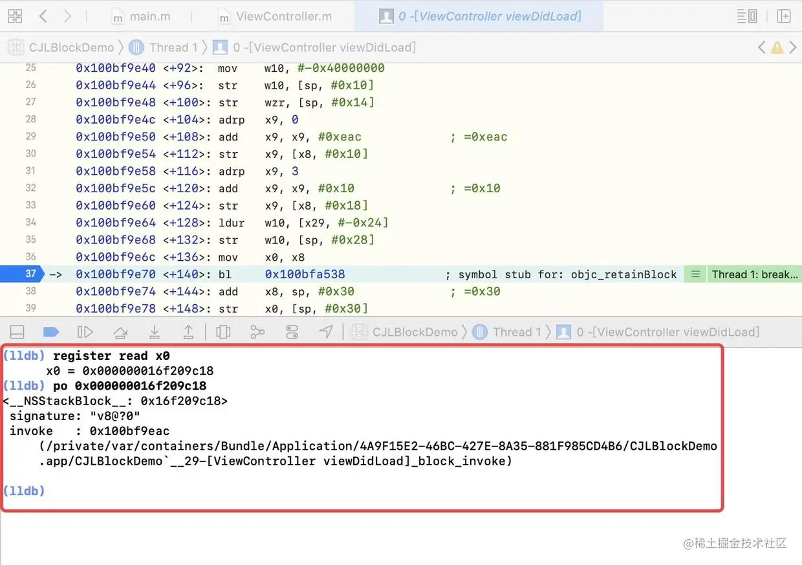The image size is (802, 565).
Task: Open Environment Overrides control
Action: point(292,332)
